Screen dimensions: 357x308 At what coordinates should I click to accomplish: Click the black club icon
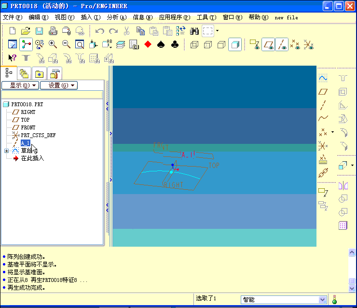[x=175, y=44]
